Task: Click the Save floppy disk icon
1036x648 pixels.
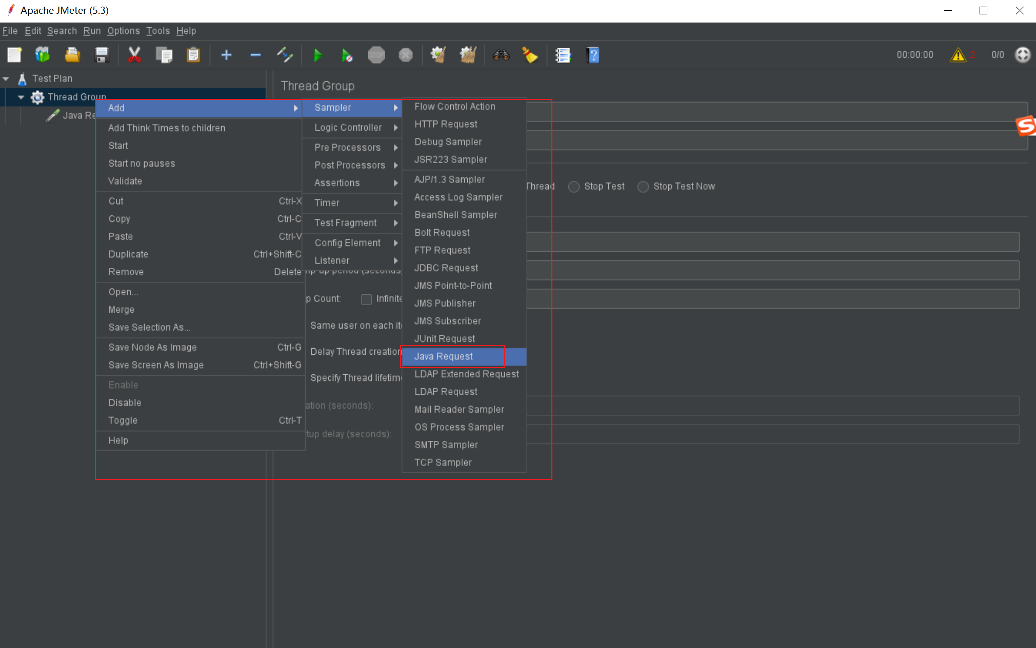Action: pos(102,55)
